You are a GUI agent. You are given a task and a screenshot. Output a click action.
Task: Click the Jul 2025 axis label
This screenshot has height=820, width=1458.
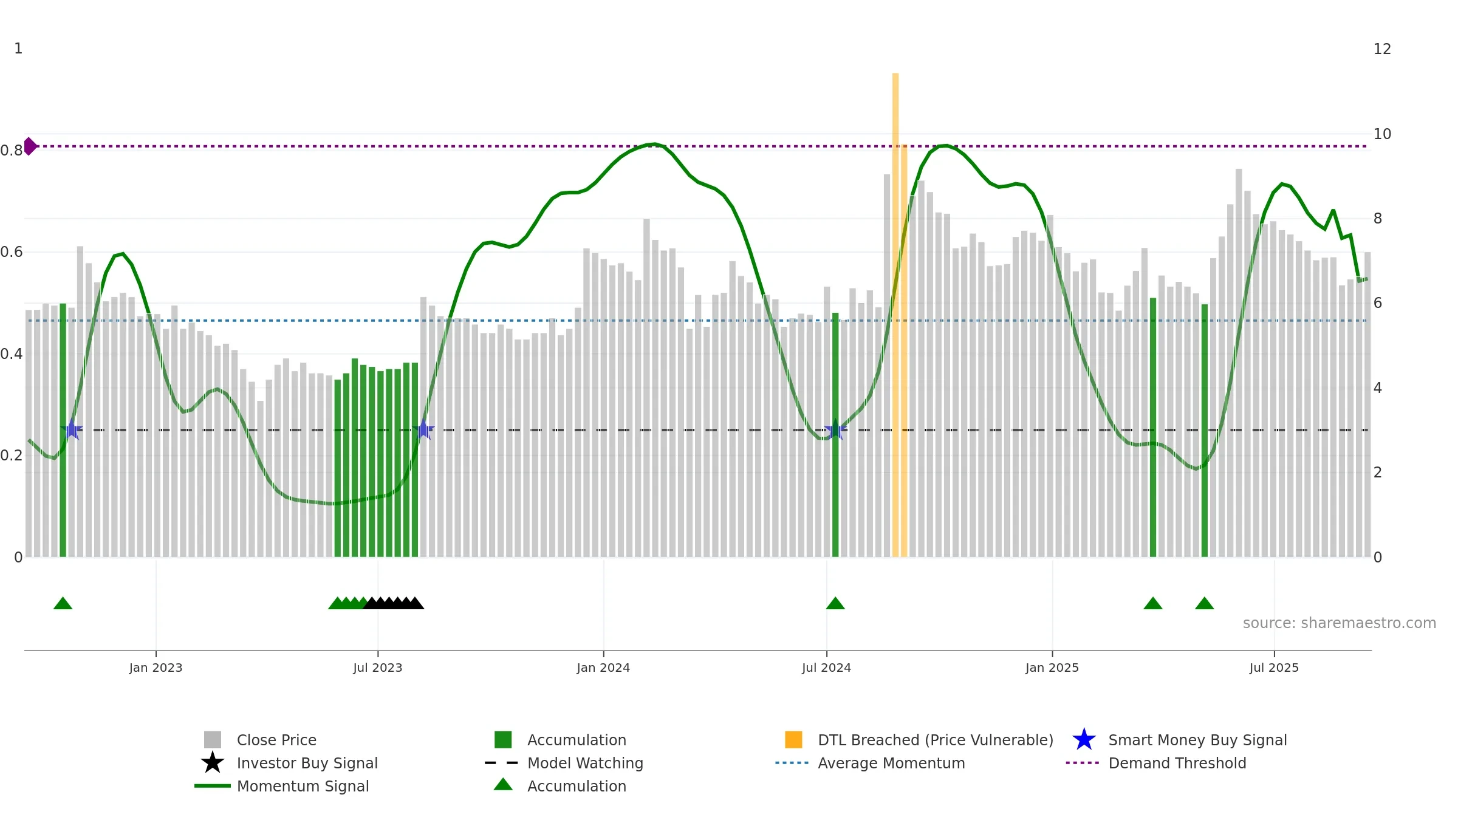pyautogui.click(x=1274, y=668)
